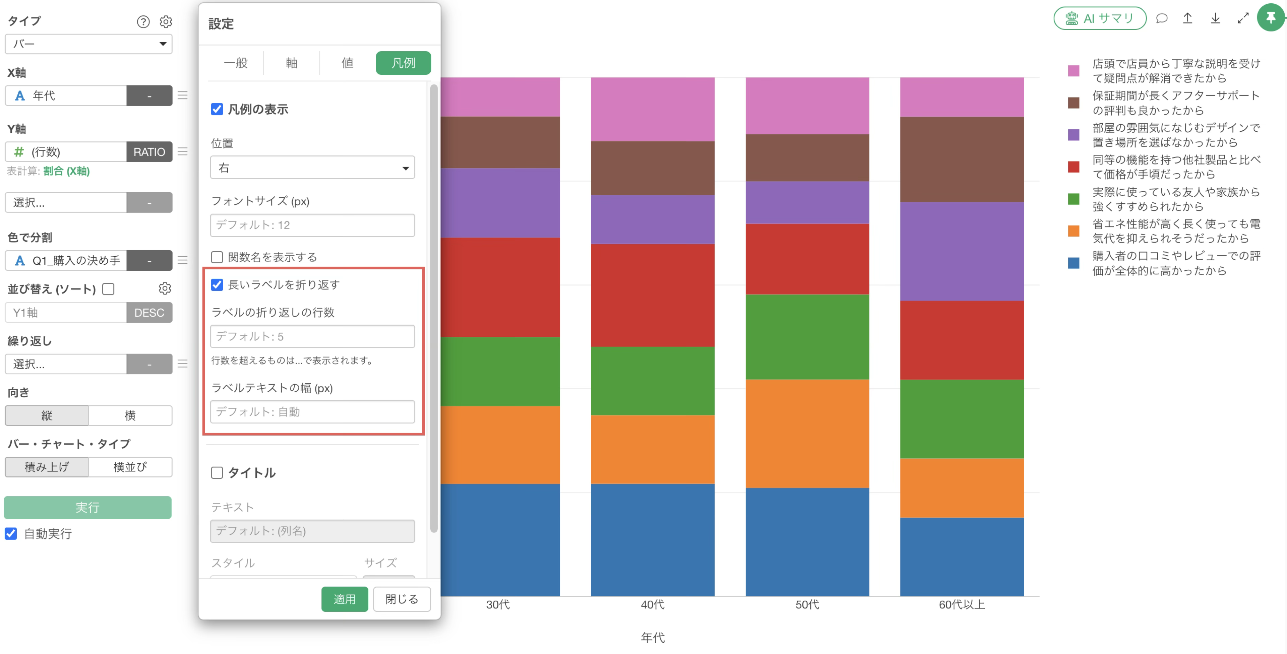Click the export upload arrow icon

[x=1187, y=18]
